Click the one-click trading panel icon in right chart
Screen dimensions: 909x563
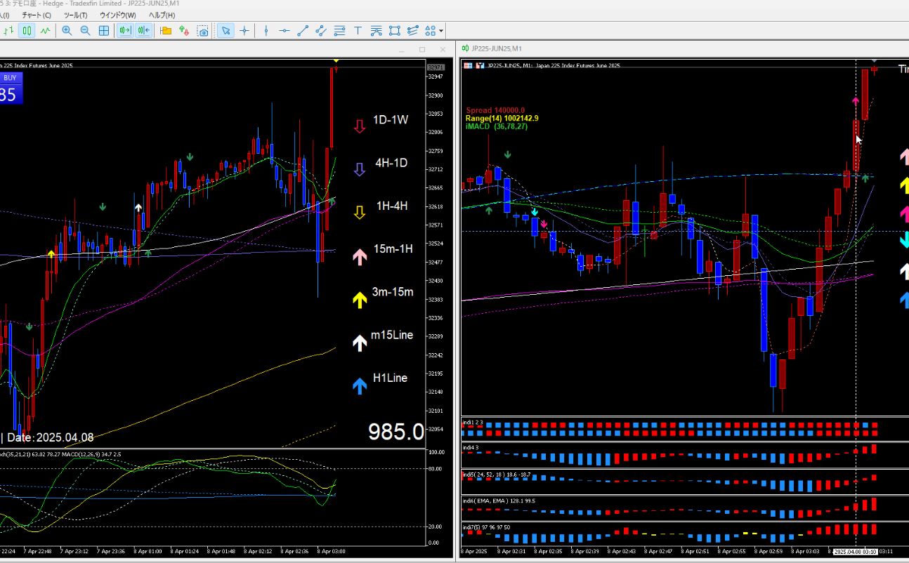[469, 65]
